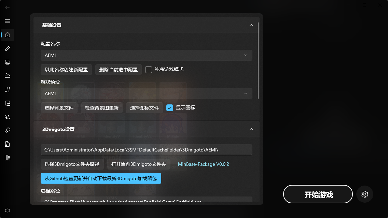Select the pencil edit icon in the sidebar
This screenshot has width=388, height=218.
[x=7, y=48]
